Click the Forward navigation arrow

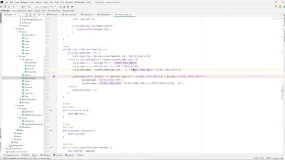pos(18,7)
